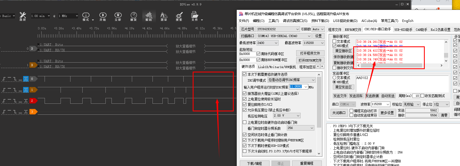
Task: Open DSView Options (选项) wrench icon
Action: pos(23,16)
